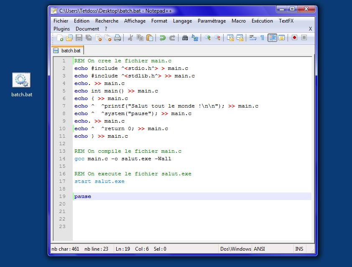Image resolution: width=352 pixels, height=267 pixels.
Task: Cut selection with the scissors icon
Action: (130, 38)
